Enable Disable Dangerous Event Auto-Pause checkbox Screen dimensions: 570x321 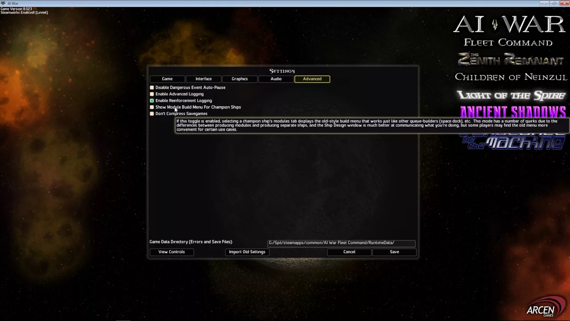152,88
